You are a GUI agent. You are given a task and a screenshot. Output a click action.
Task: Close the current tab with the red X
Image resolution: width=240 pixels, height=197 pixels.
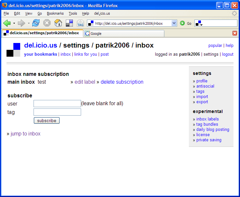click(235, 33)
